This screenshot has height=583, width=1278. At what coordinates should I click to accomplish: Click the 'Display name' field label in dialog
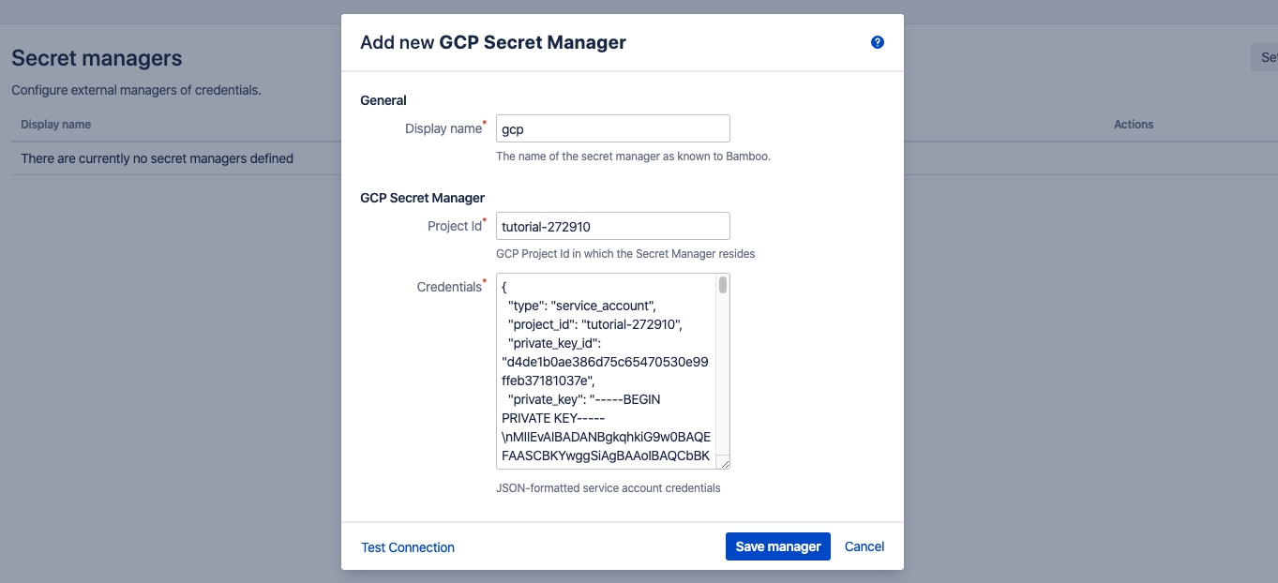[x=444, y=128]
